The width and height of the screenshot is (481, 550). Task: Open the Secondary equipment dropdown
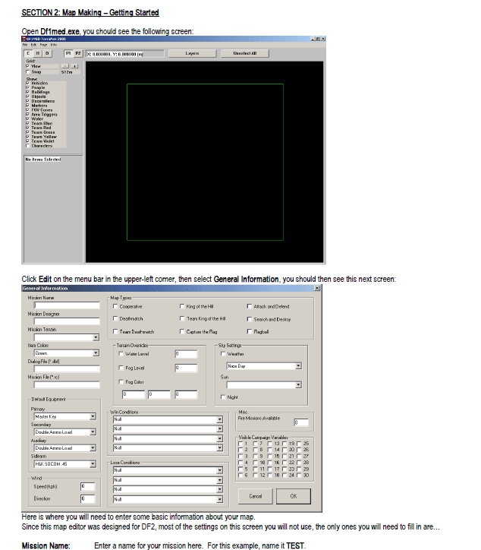93,432
